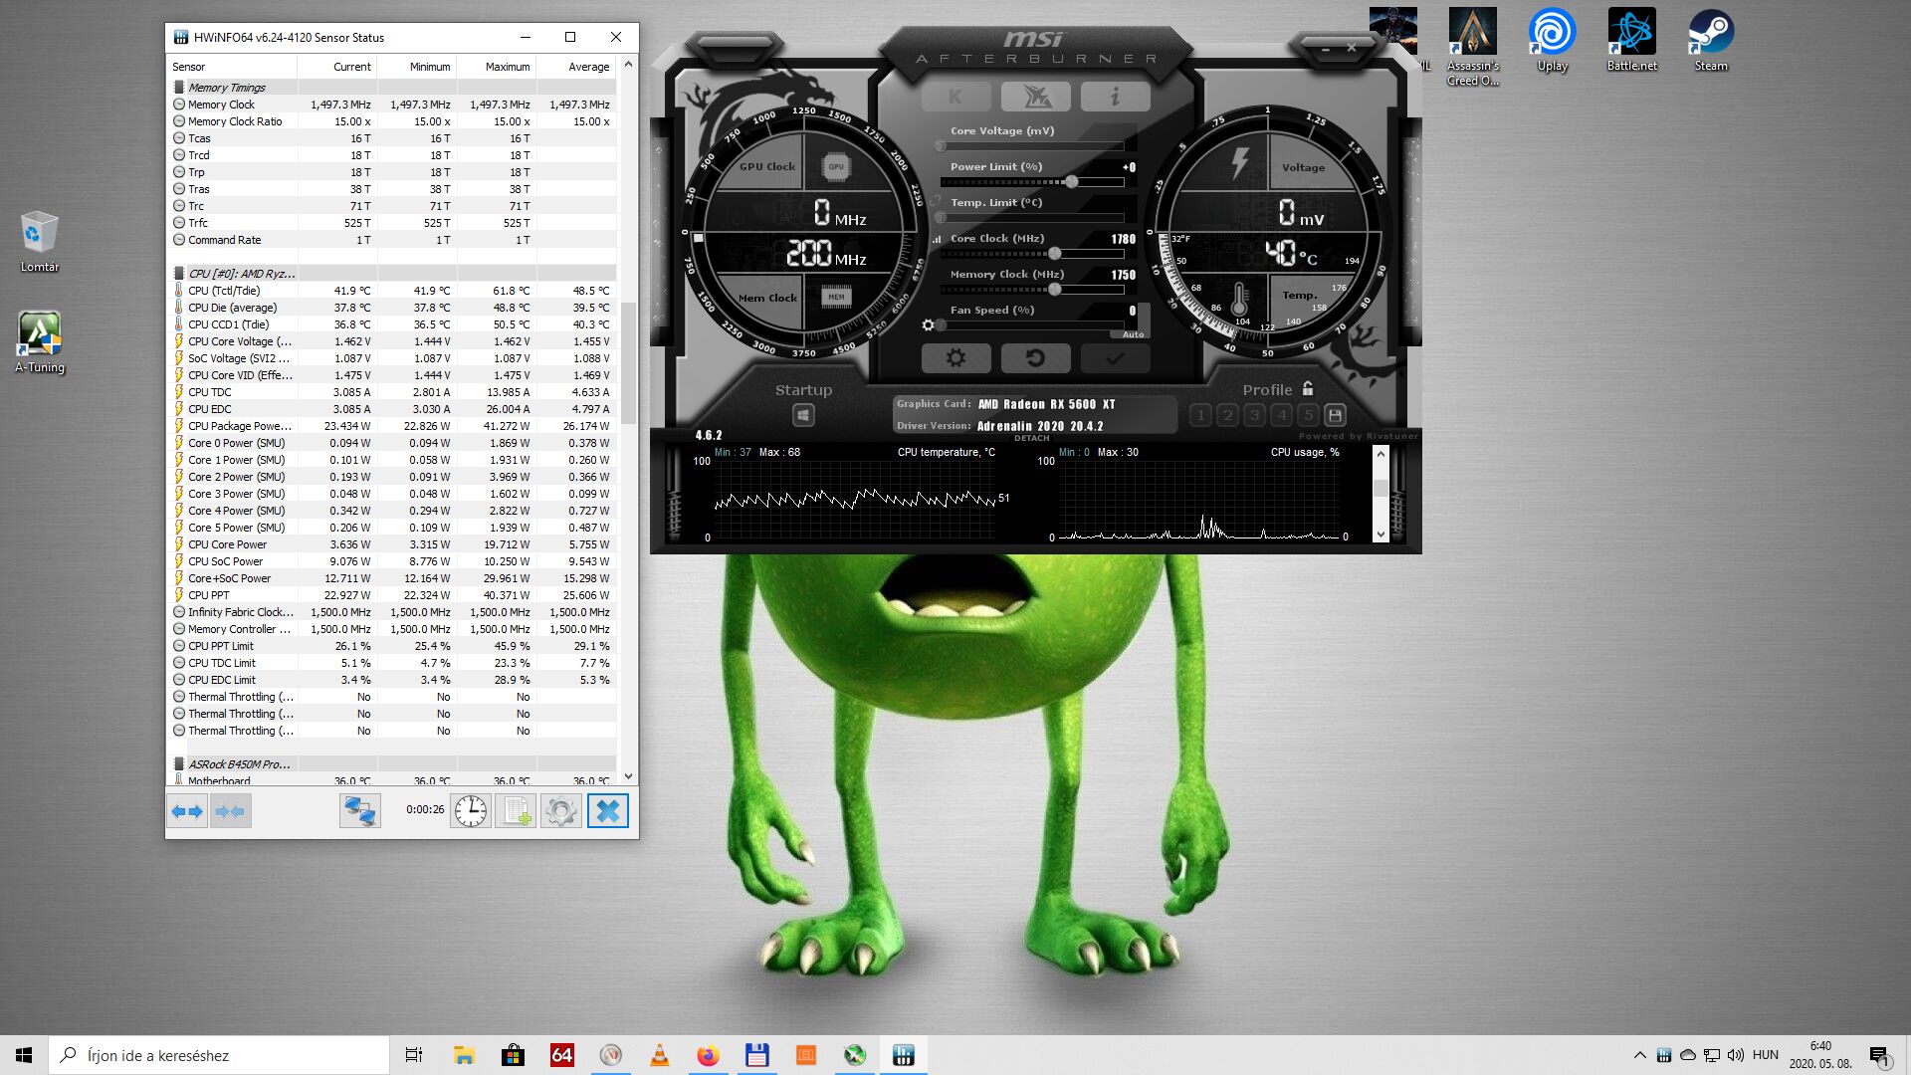The width and height of the screenshot is (1911, 1075).
Task: Apply Afterburner settings with checkmark button
Action: click(x=1115, y=357)
